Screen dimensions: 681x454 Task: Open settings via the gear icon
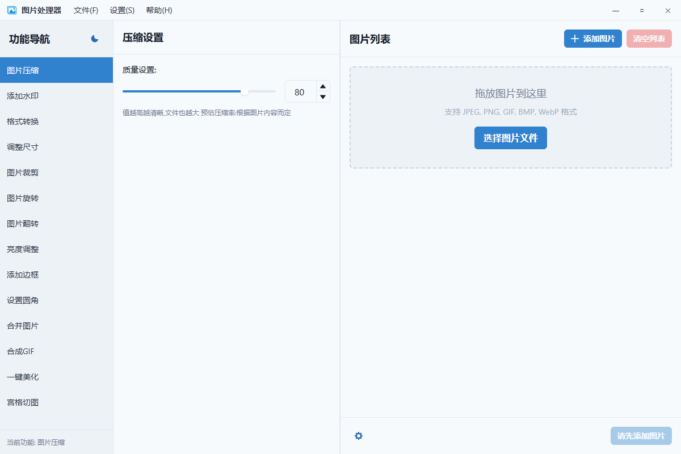[359, 436]
